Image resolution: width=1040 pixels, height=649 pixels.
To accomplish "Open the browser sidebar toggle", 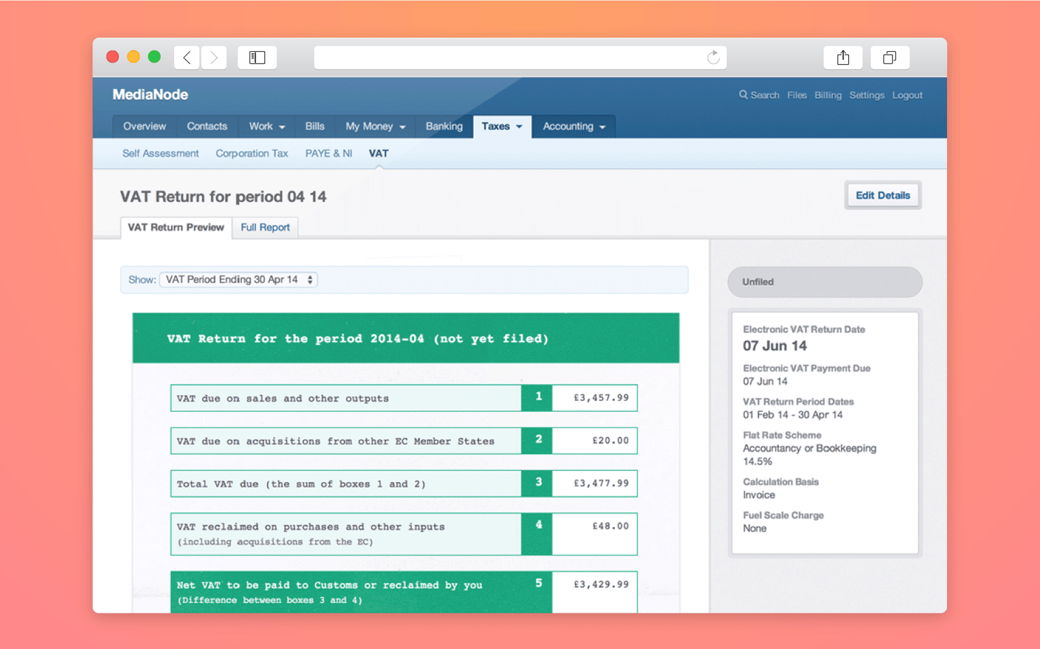I will pos(257,57).
